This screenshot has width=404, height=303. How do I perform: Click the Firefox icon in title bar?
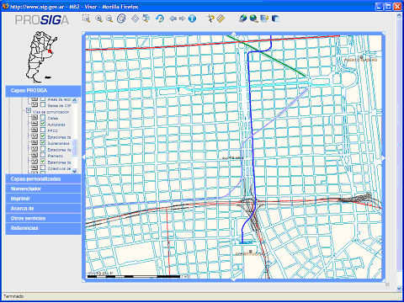click(5, 6)
